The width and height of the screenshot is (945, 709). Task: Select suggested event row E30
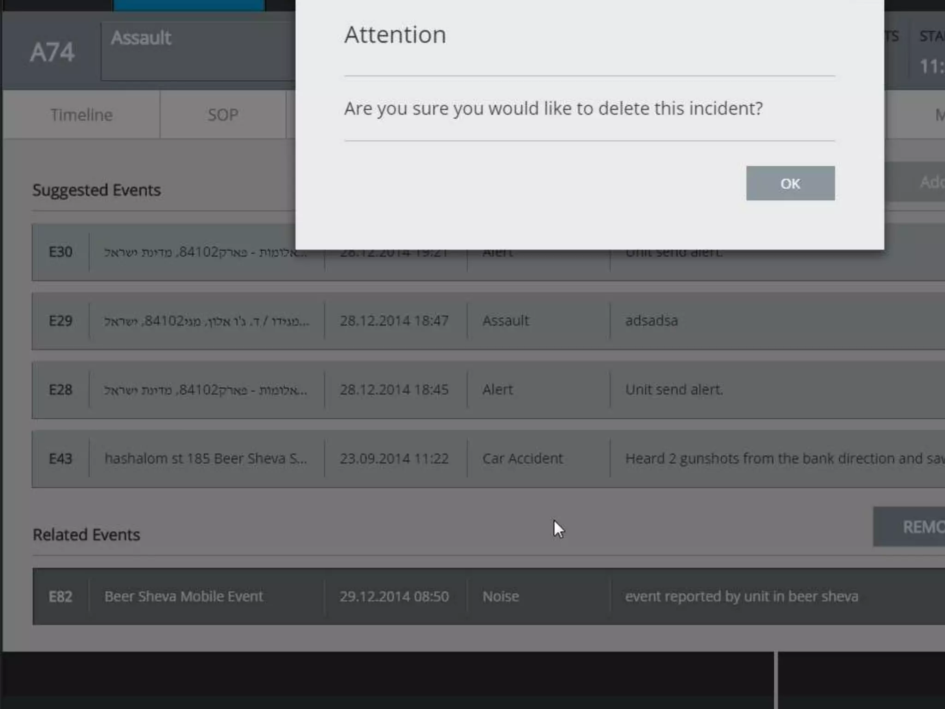pos(60,252)
